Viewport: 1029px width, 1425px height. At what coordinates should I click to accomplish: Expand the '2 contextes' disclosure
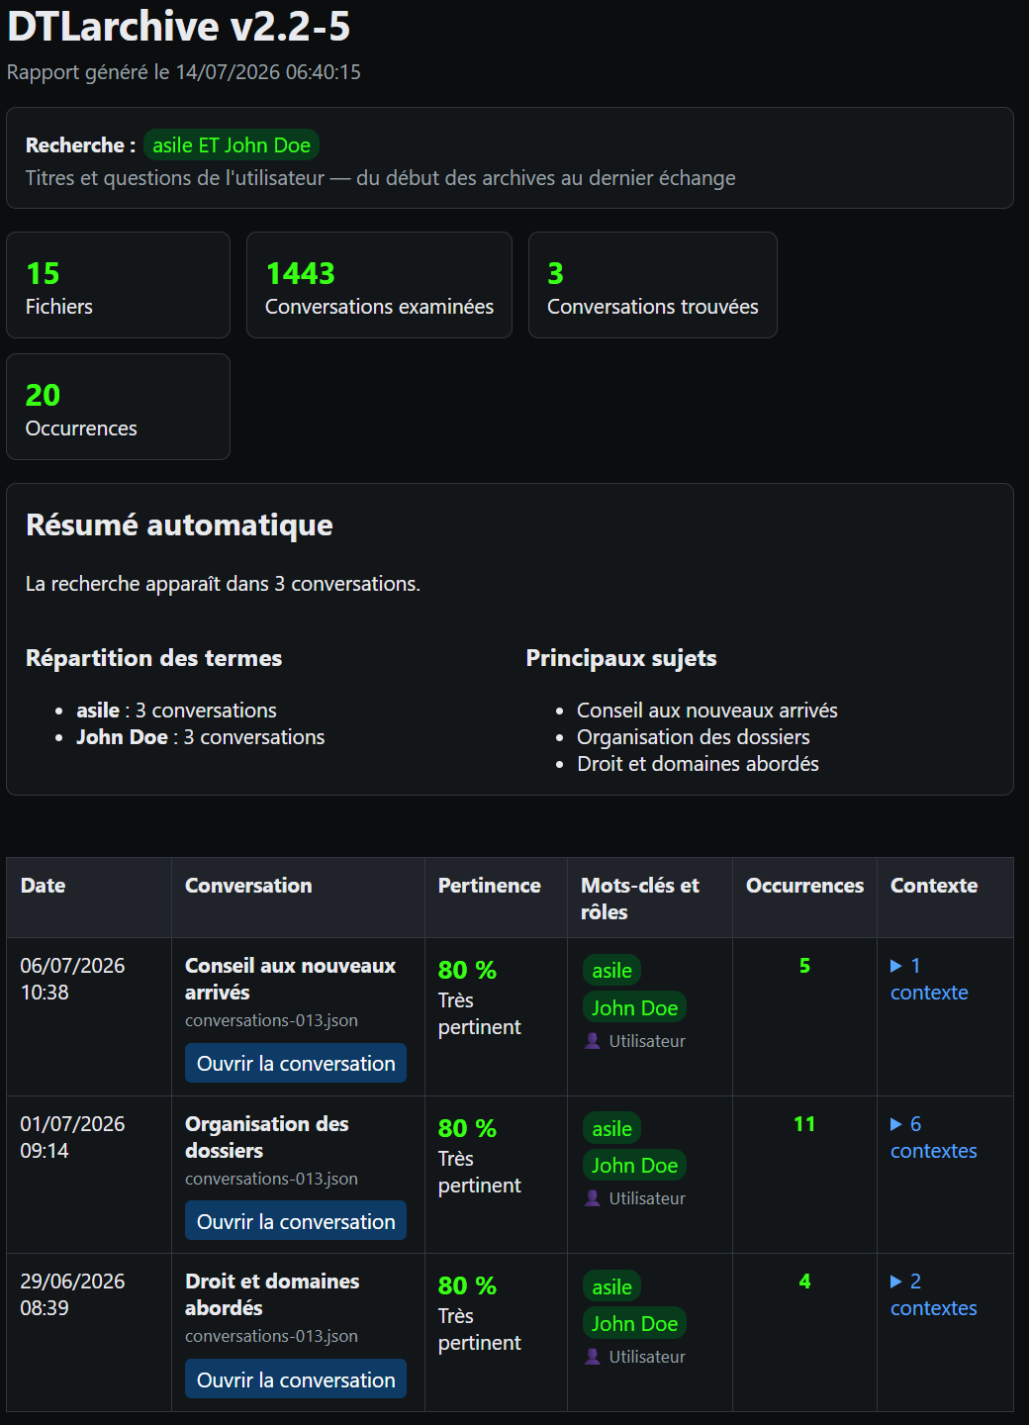pos(933,1294)
